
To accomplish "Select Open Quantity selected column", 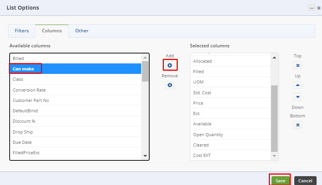I will pos(208,135).
